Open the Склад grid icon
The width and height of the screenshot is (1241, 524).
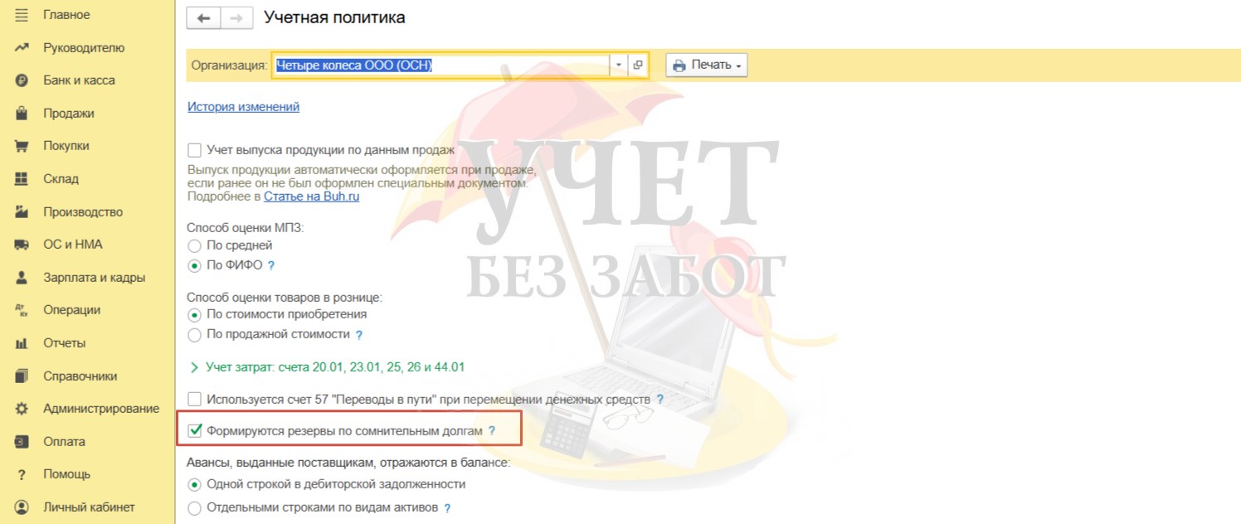click(22, 179)
